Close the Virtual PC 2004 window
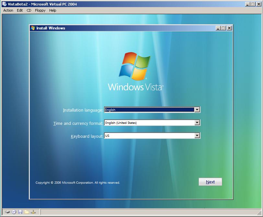The width and height of the screenshot is (263, 217). 259,4
